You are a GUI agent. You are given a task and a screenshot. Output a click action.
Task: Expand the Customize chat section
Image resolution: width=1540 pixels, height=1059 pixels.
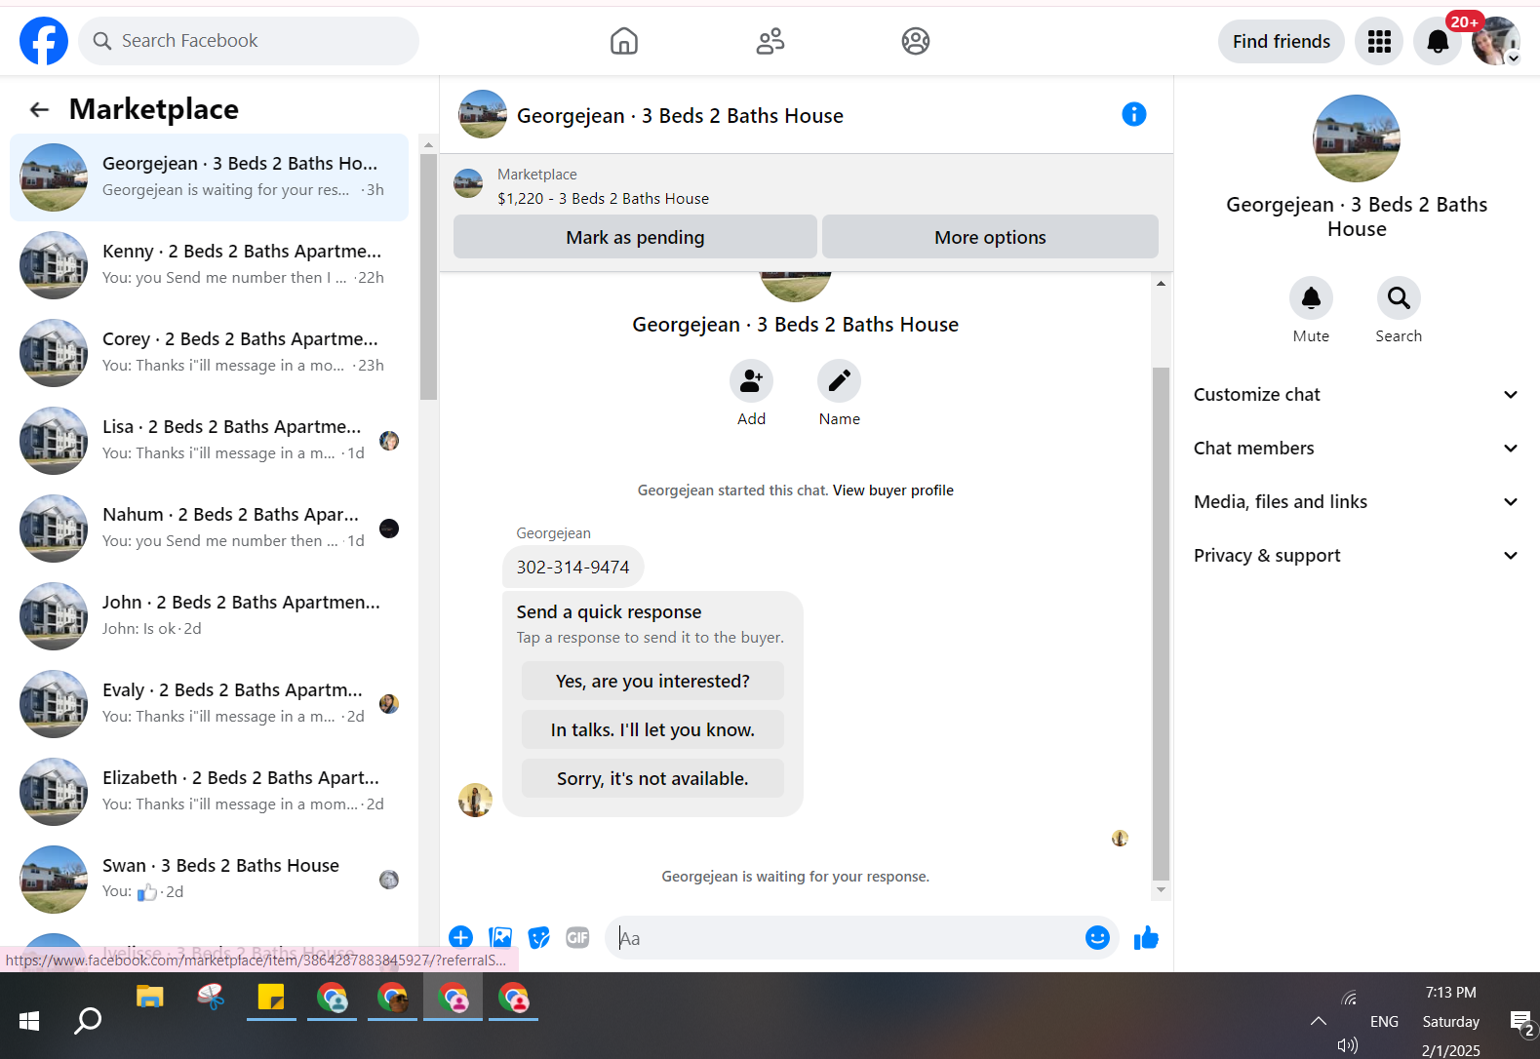(x=1356, y=395)
